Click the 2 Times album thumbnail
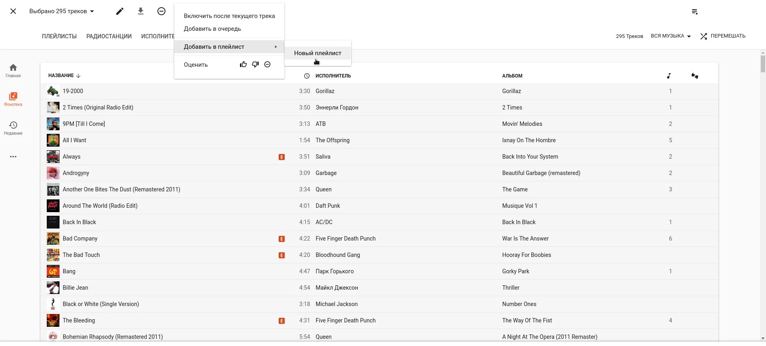766x346 pixels. [53, 107]
